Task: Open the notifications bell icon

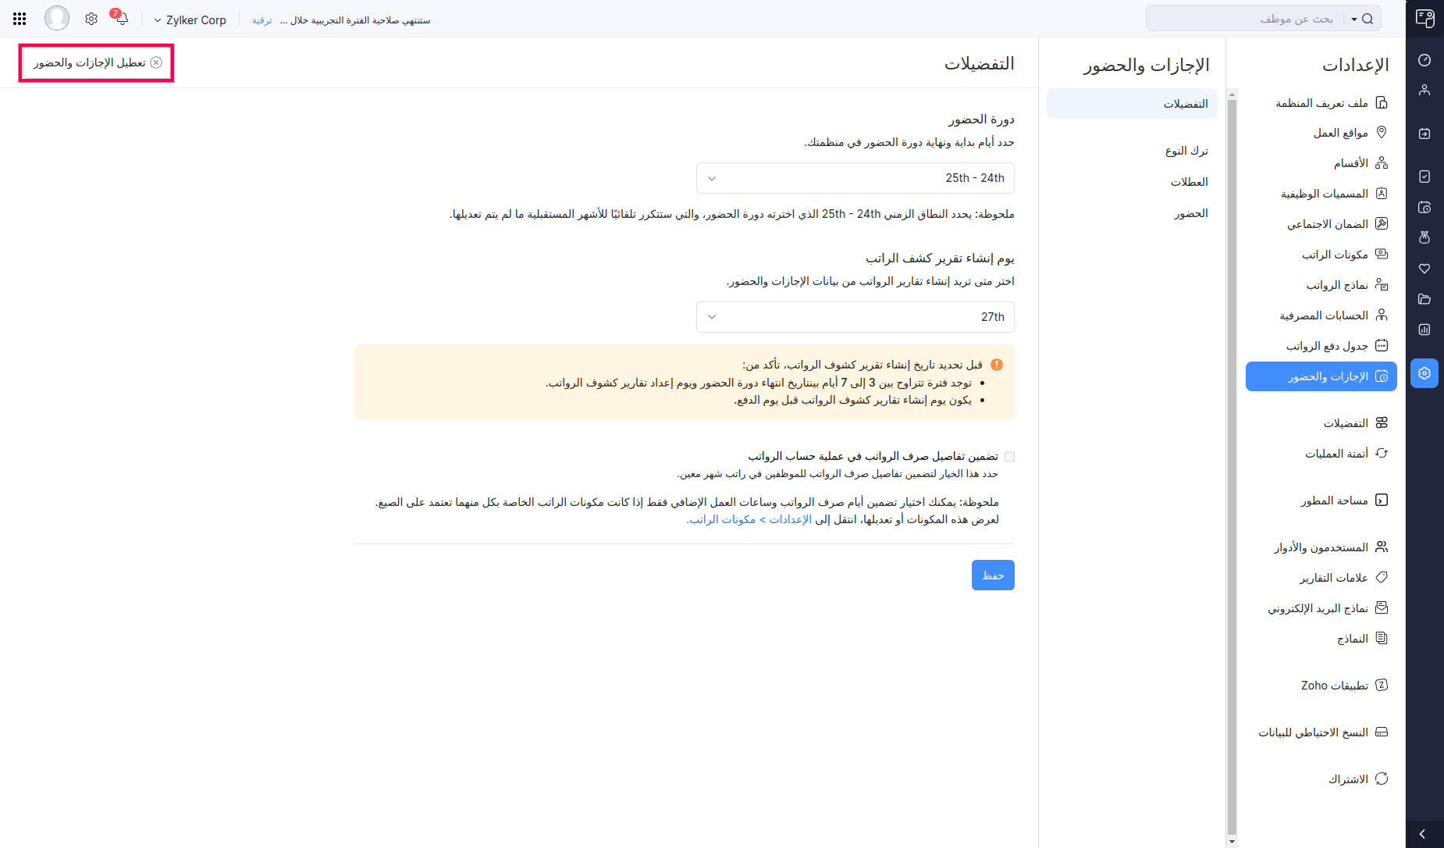Action: 122,19
